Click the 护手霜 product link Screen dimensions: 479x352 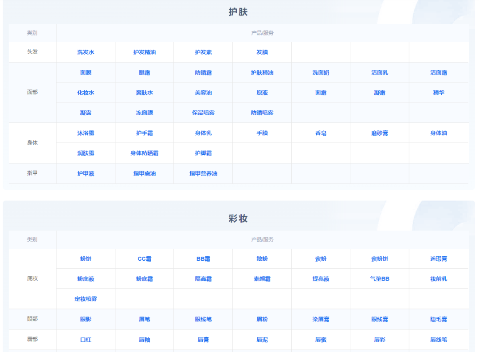pyautogui.click(x=145, y=133)
